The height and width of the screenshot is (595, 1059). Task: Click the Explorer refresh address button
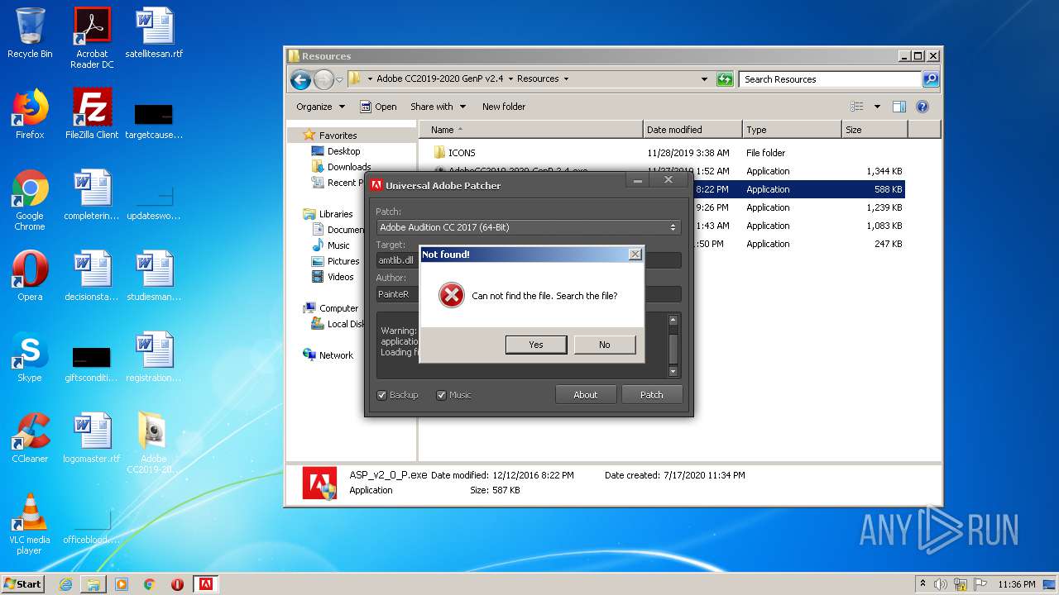[725, 79]
